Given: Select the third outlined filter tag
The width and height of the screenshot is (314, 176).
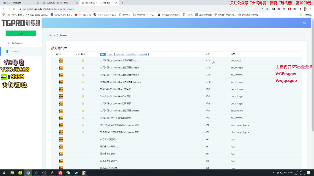Looking at the screenshot, I should pos(120,54).
